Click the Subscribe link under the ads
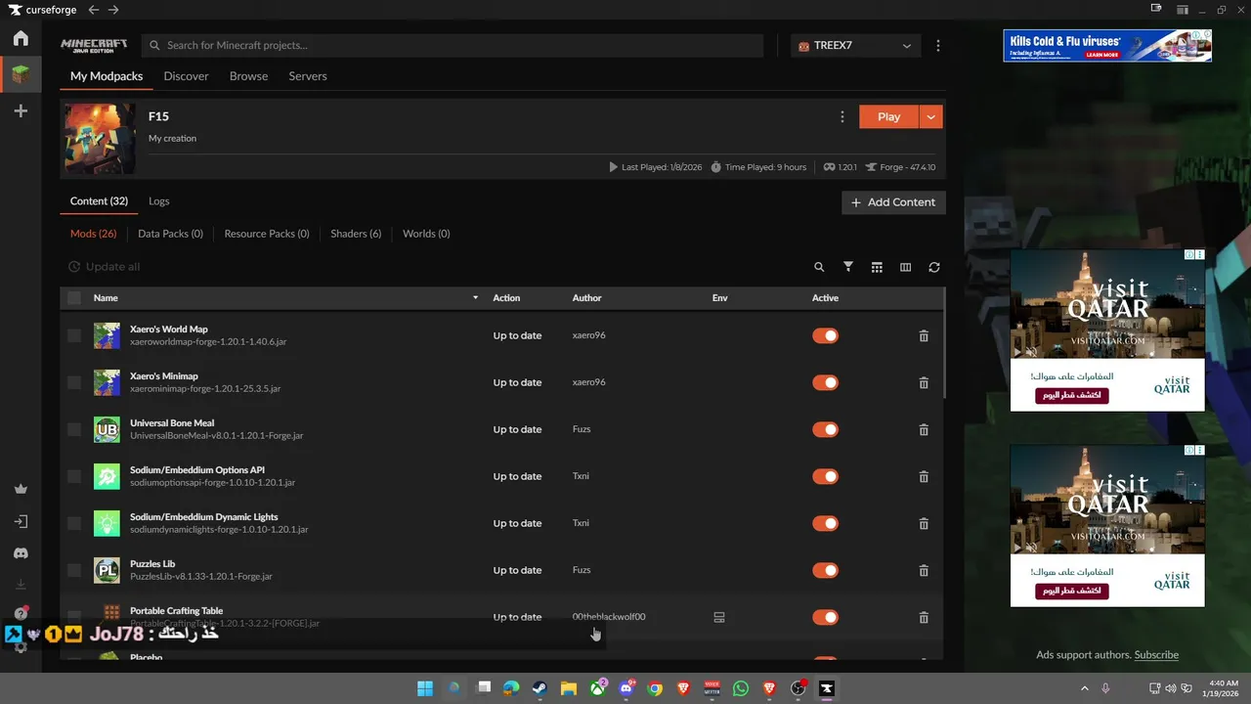Screen dimensions: 1251x704 tap(1156, 655)
